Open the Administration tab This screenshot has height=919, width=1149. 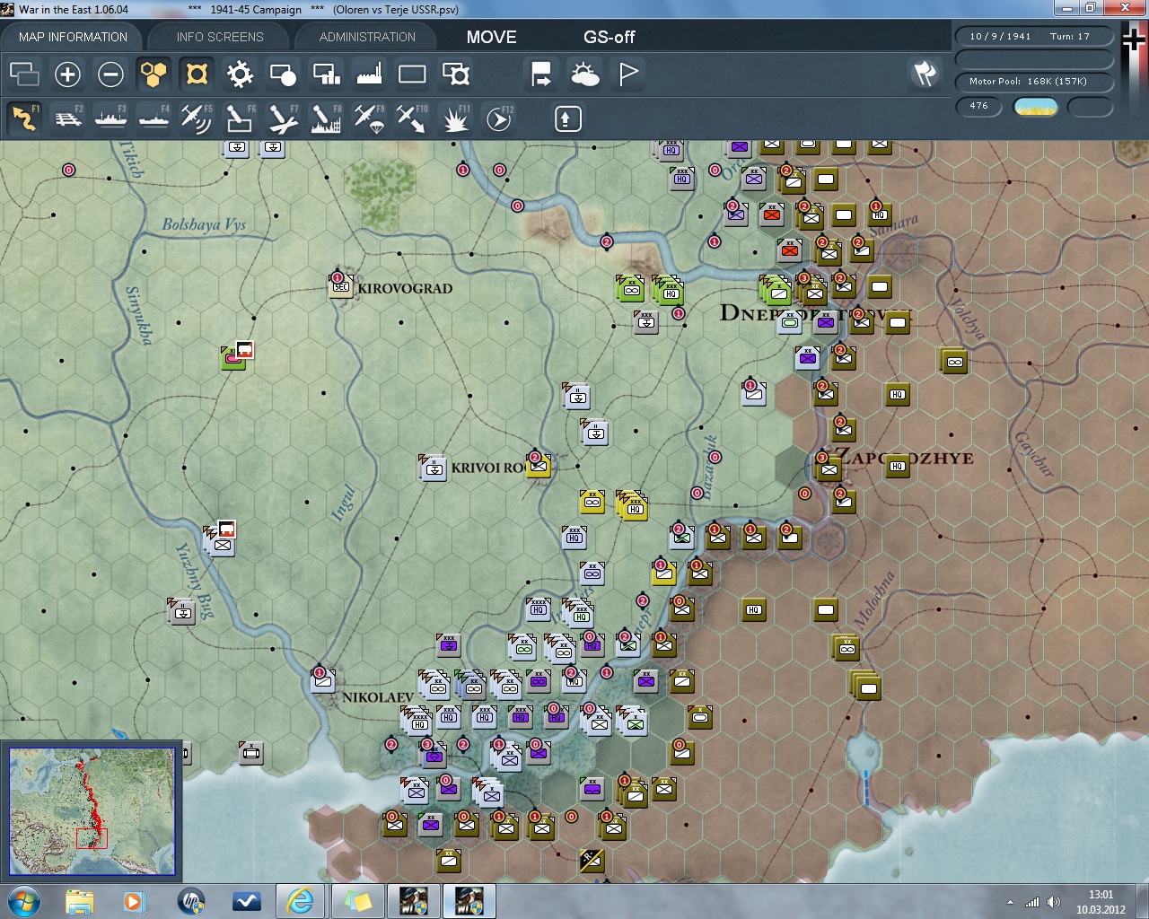tap(367, 37)
